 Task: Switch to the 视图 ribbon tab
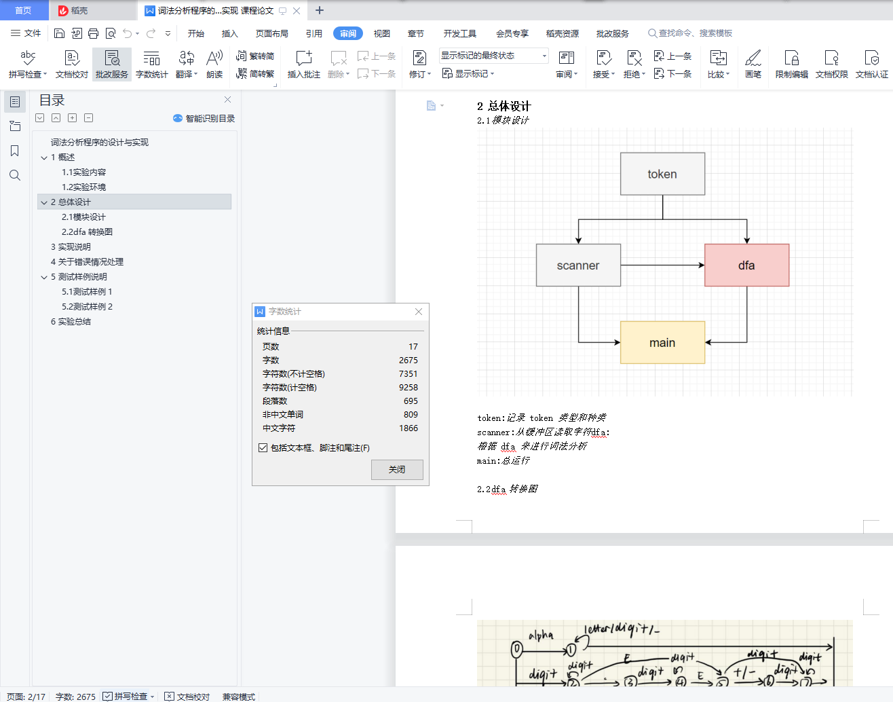pos(382,33)
